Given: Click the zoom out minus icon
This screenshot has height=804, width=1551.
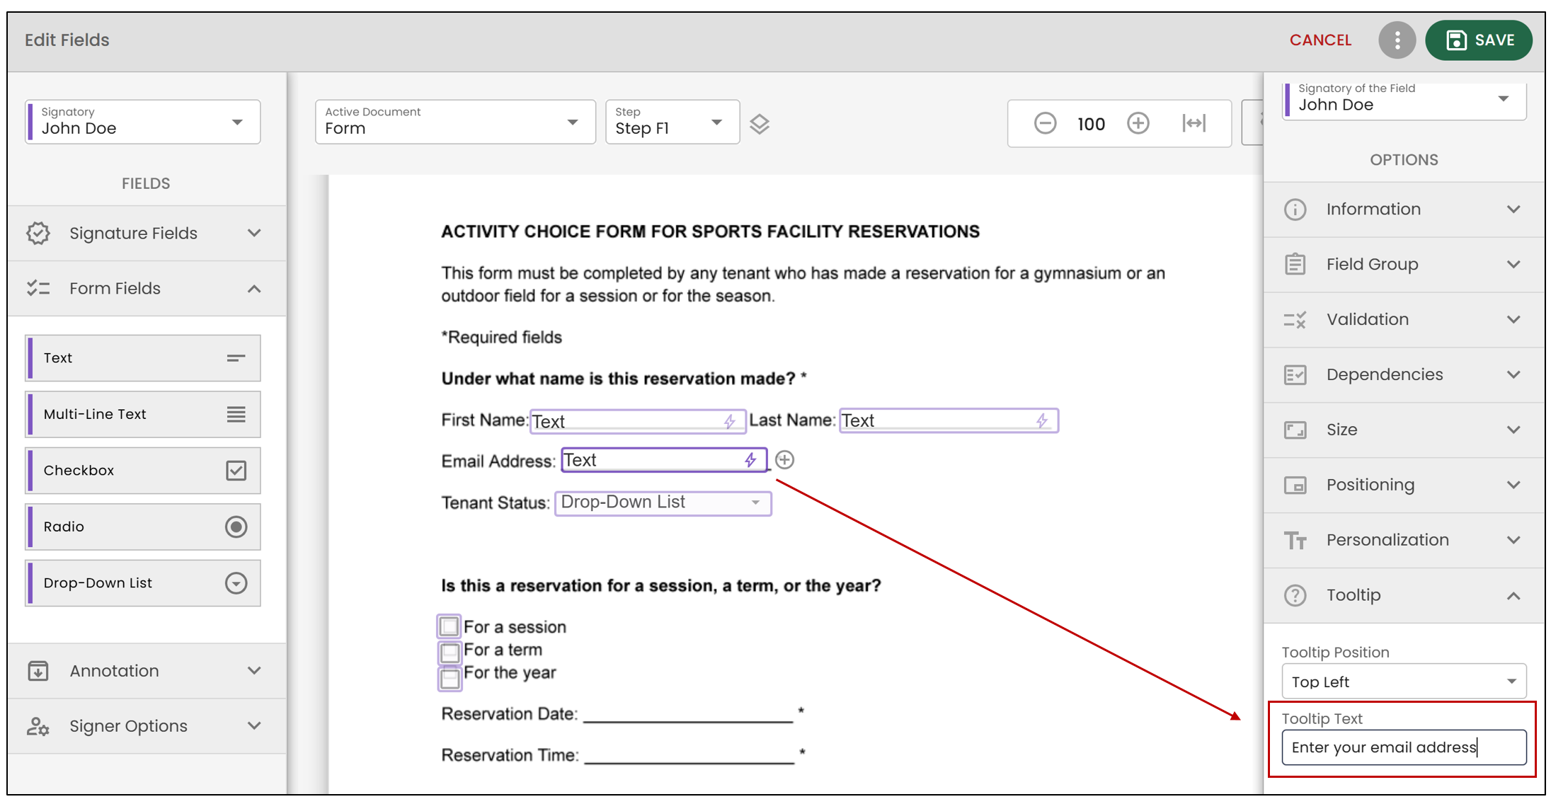Looking at the screenshot, I should 1045,123.
